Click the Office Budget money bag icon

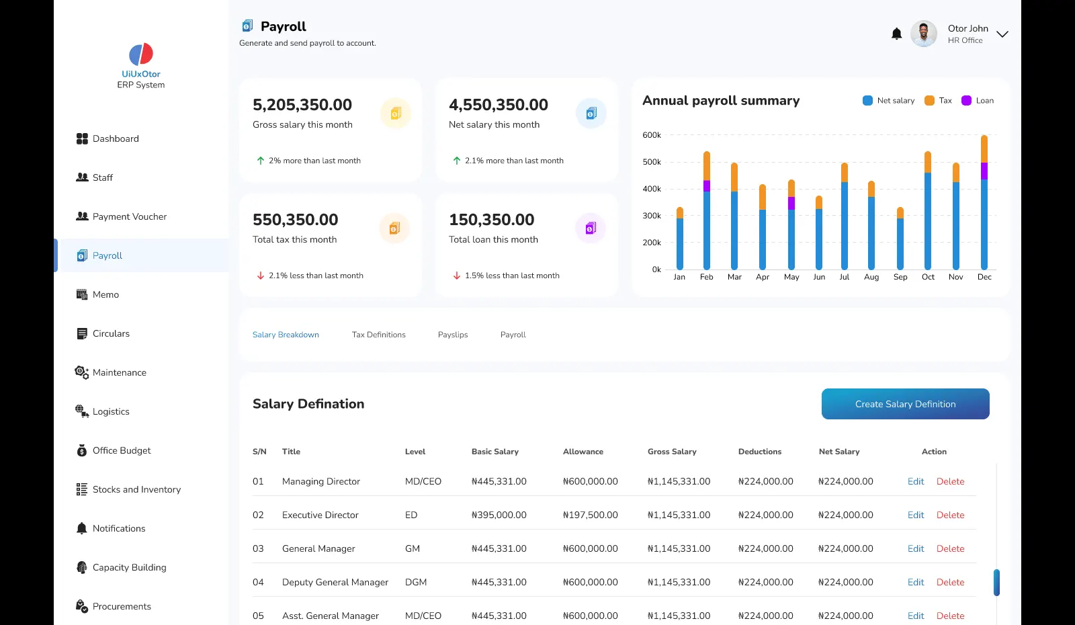(82, 450)
